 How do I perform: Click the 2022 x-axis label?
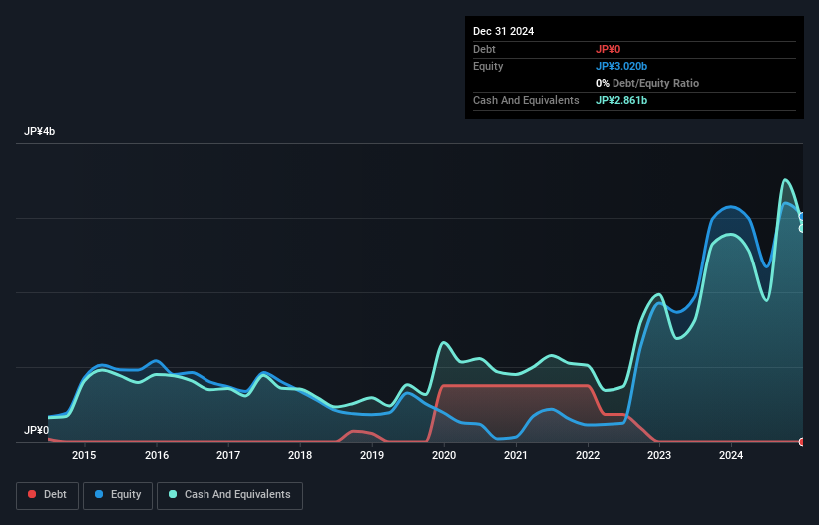[x=588, y=455]
